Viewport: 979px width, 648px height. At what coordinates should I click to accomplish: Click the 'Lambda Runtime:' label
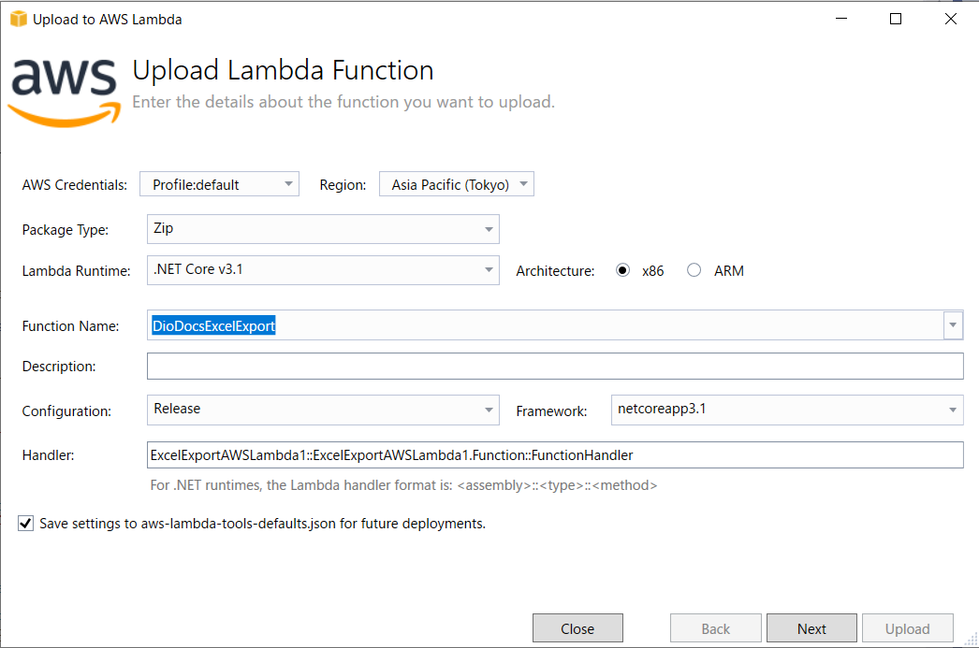(76, 270)
